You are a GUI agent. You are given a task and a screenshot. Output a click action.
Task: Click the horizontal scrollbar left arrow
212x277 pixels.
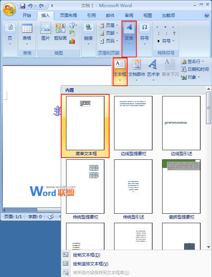click(x=4, y=210)
